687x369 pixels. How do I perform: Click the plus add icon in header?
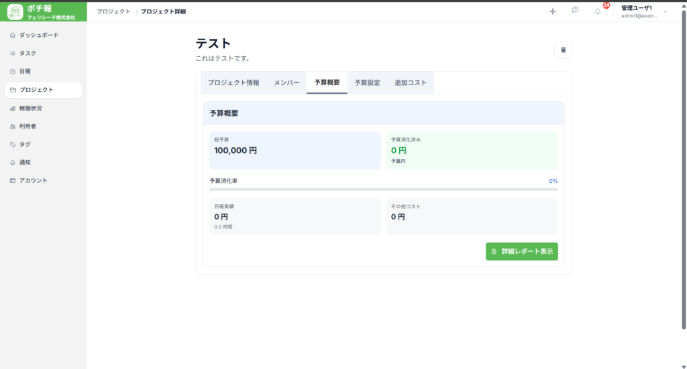(x=552, y=11)
